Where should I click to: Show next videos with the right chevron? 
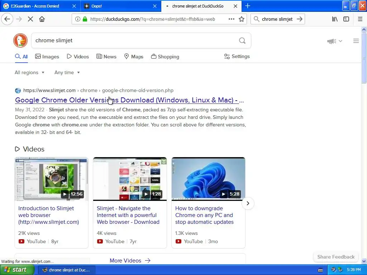[x=248, y=203]
